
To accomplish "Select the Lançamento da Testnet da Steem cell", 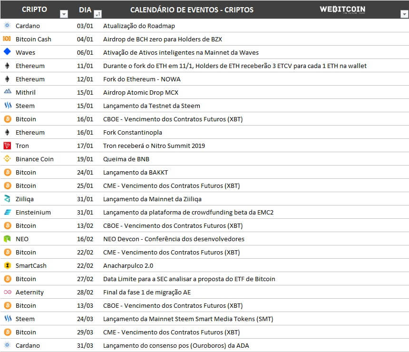I will [152, 106].
